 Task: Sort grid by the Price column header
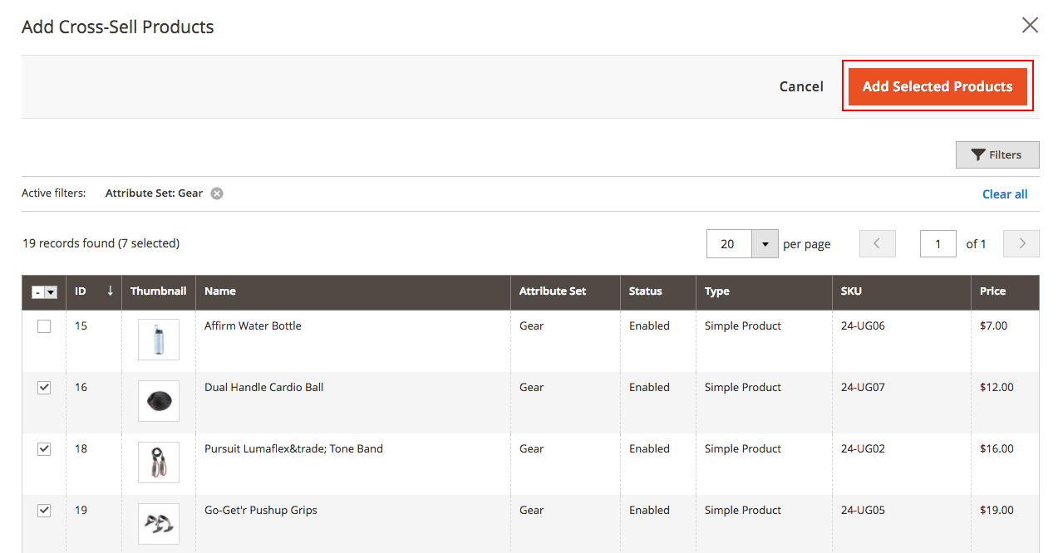coord(992,291)
